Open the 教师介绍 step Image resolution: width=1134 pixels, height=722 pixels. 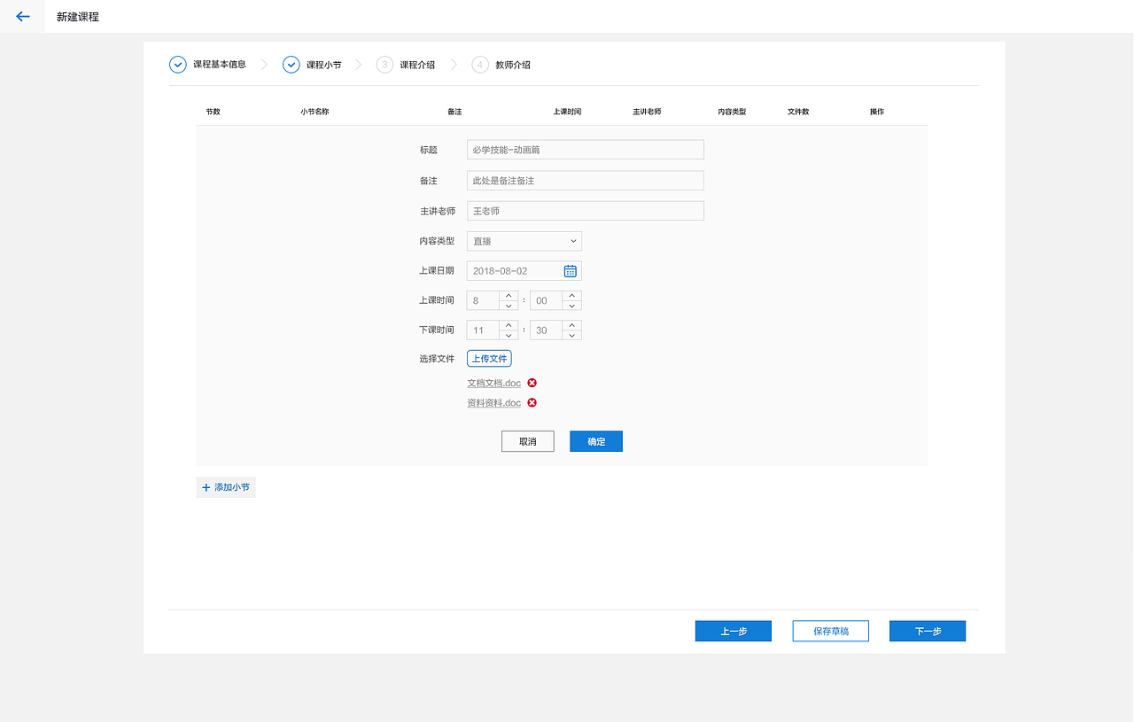513,65
